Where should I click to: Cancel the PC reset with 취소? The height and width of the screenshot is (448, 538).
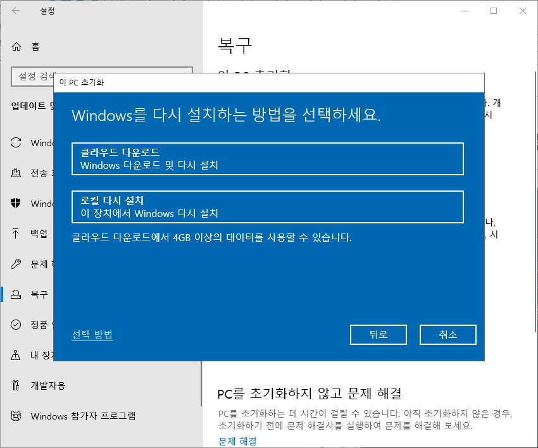[x=448, y=335]
